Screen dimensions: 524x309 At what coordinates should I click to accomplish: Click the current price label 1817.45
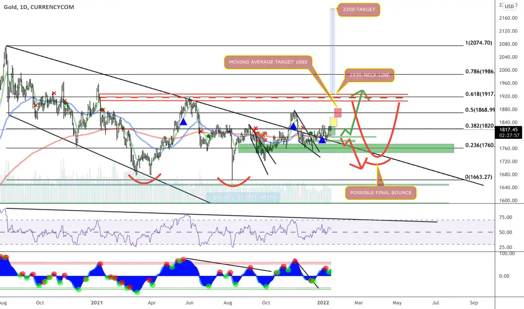coord(509,130)
